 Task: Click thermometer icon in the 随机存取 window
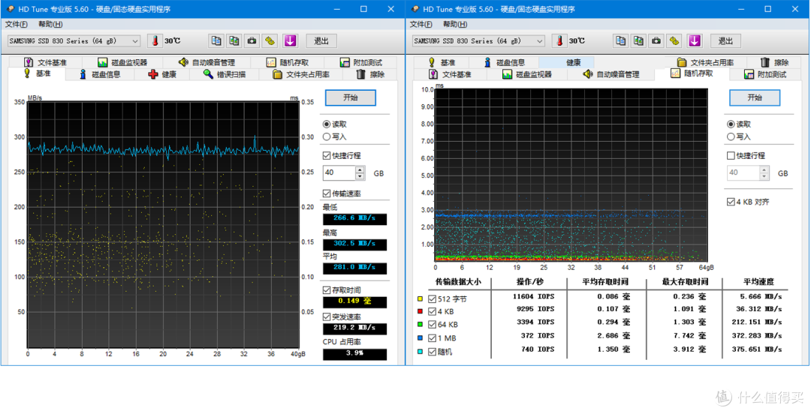click(x=559, y=40)
